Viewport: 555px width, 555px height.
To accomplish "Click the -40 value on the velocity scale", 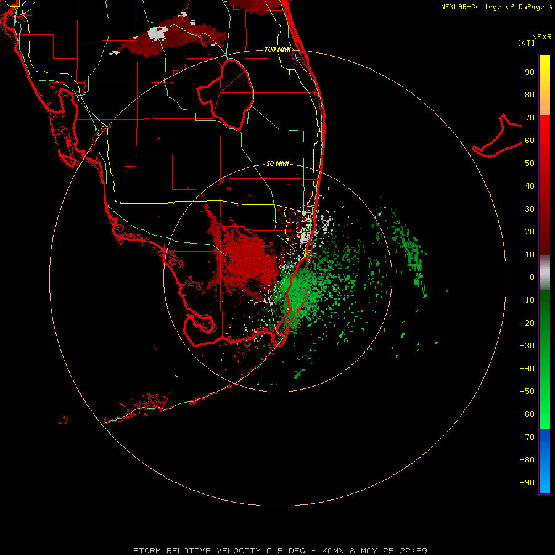I will pyautogui.click(x=527, y=369).
